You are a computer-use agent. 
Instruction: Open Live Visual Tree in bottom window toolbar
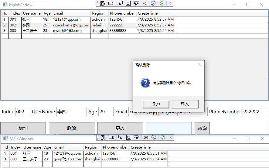(103, 137)
